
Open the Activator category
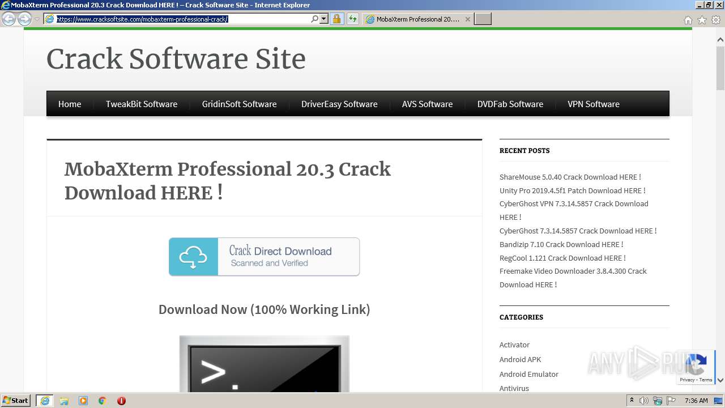point(514,345)
